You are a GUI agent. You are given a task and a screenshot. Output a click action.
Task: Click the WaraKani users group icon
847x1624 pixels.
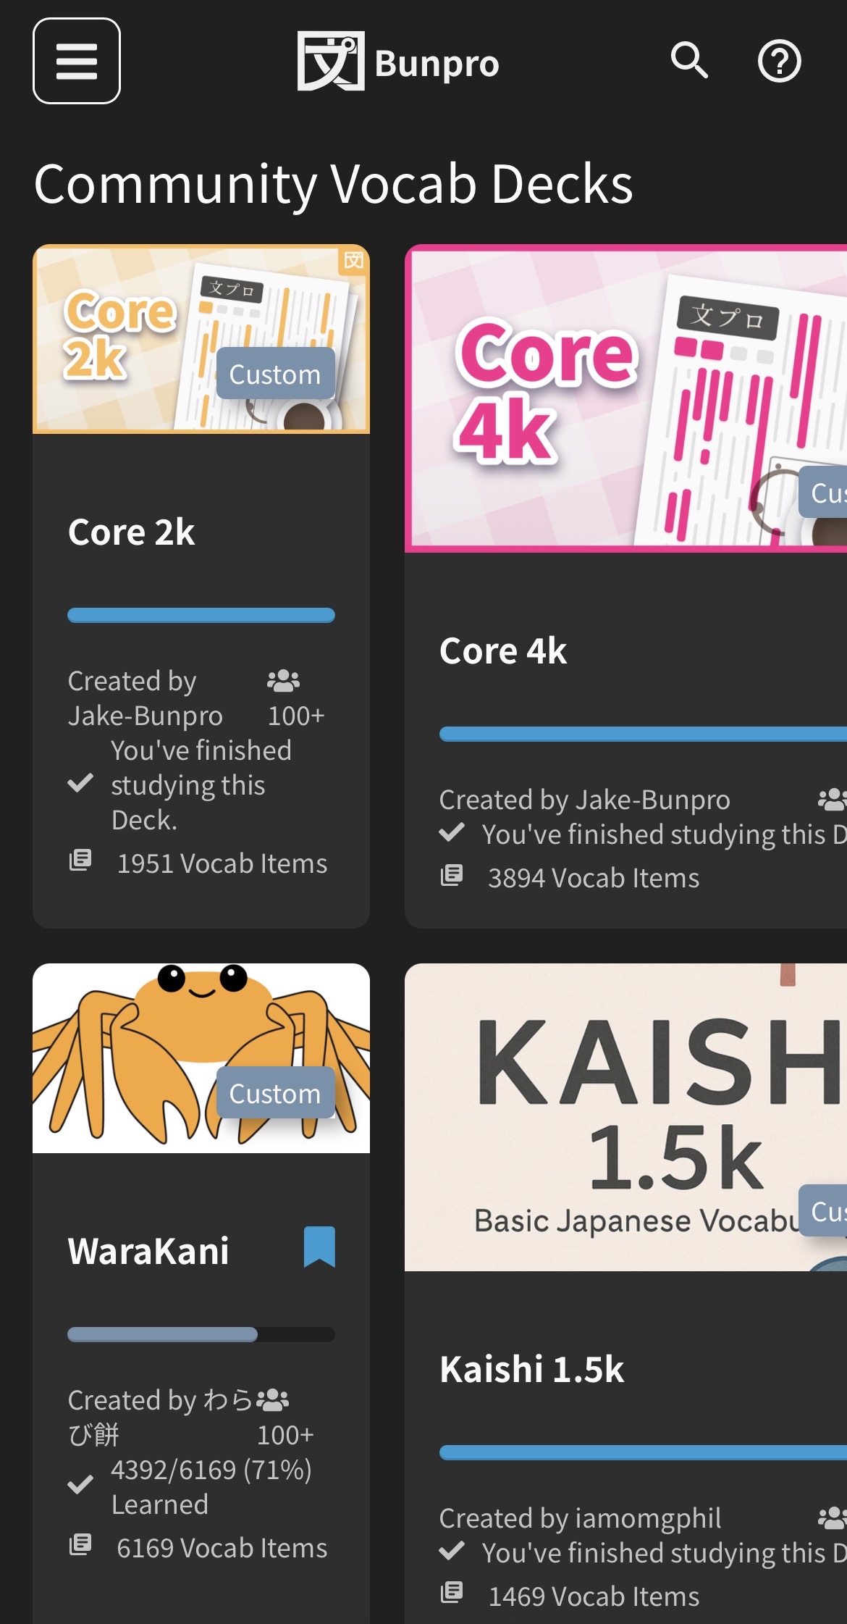[273, 1400]
